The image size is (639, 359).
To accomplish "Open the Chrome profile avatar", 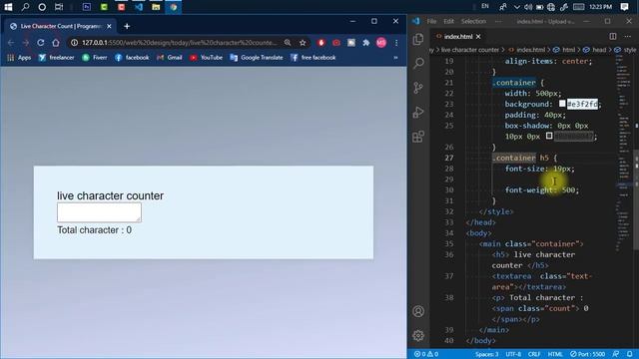I will click(x=381, y=43).
